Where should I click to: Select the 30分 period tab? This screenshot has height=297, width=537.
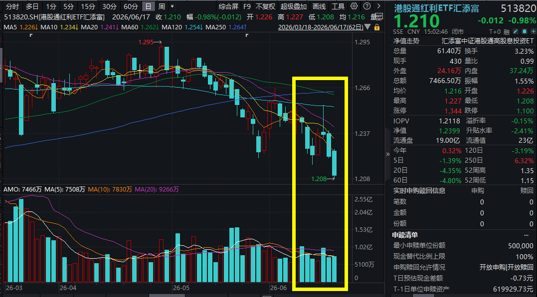(110, 6)
